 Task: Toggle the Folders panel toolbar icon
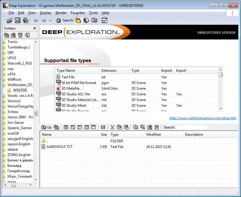click(x=78, y=20)
